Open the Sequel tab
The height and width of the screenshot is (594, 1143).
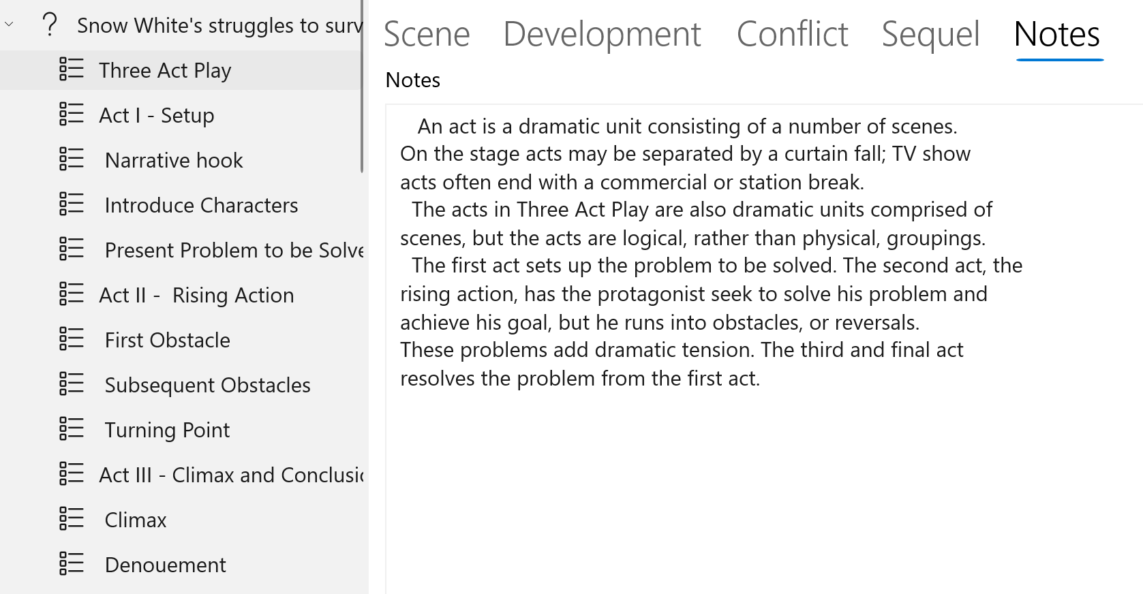(x=930, y=34)
